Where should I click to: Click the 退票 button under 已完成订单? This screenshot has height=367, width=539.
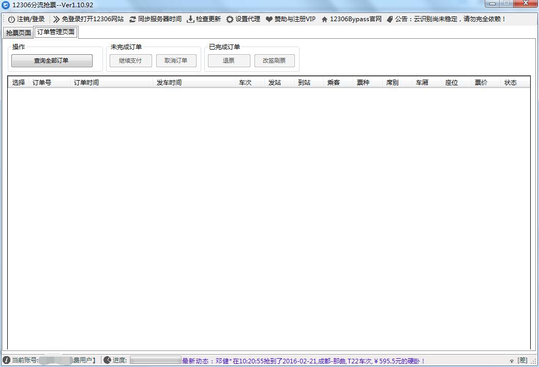click(x=229, y=60)
